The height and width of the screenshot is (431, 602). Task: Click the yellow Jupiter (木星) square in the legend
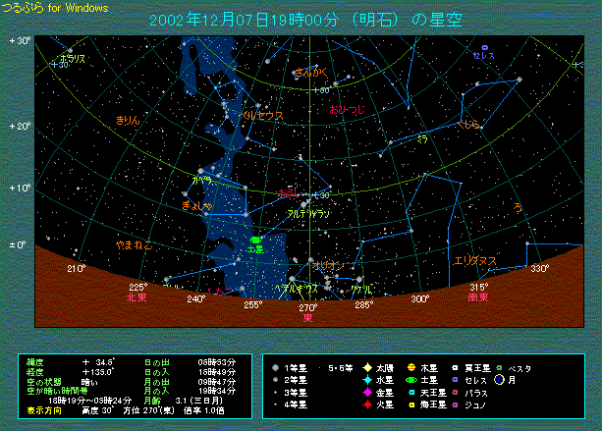pyautogui.click(x=410, y=369)
